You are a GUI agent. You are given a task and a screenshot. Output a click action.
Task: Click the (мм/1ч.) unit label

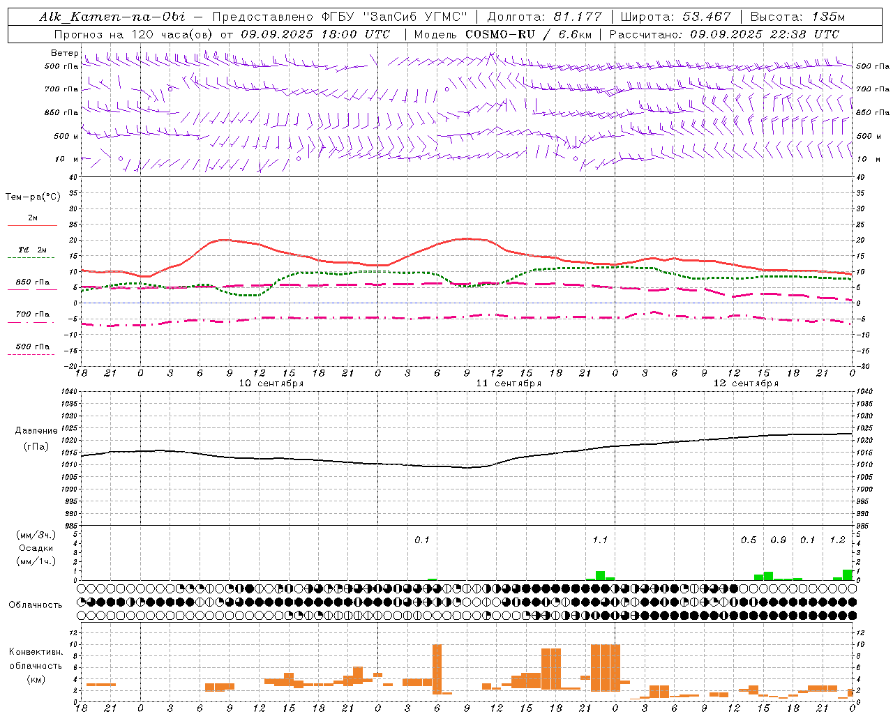[36, 561]
